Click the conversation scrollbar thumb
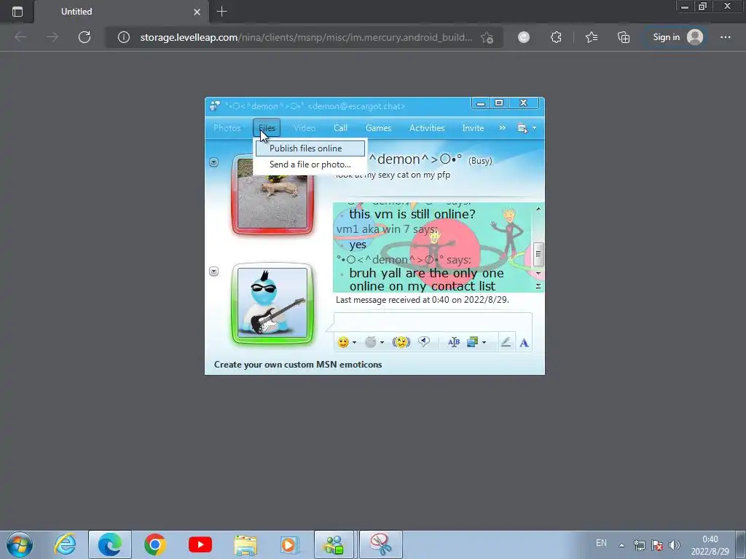The width and height of the screenshot is (746, 559). pyautogui.click(x=538, y=253)
